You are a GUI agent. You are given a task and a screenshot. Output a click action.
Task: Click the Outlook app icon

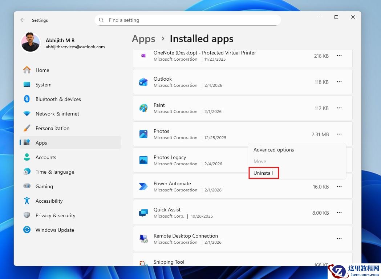tap(143, 82)
